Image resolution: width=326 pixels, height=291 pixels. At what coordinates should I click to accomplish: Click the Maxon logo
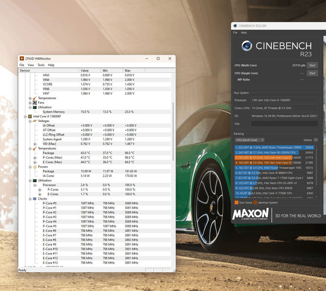coord(250,214)
